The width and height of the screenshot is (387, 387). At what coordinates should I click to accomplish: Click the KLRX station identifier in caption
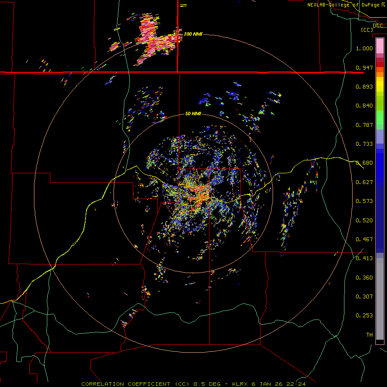click(240, 384)
